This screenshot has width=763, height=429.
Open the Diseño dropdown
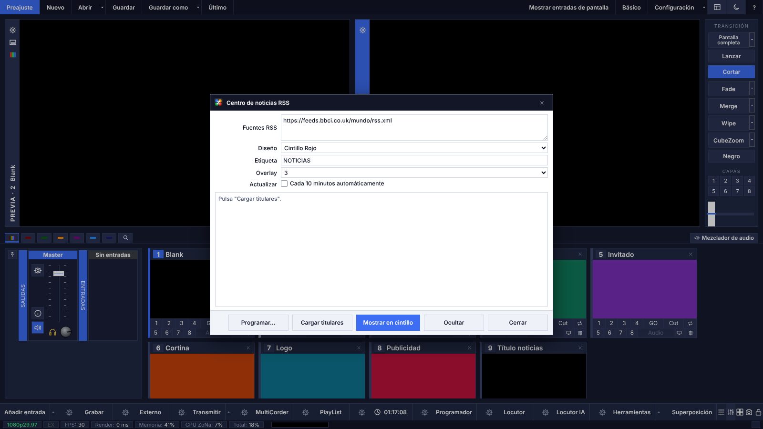coord(414,148)
